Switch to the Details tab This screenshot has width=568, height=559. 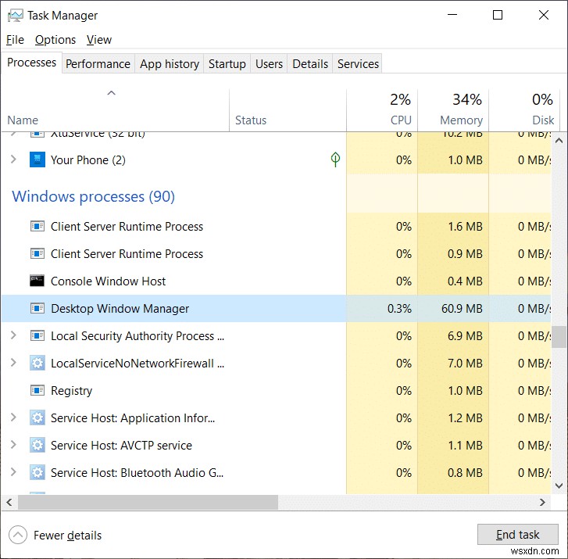click(310, 64)
